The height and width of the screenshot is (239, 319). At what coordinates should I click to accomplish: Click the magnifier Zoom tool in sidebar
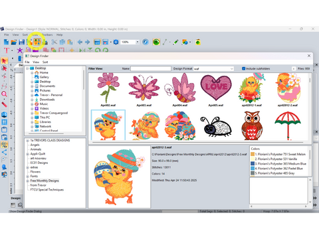pyautogui.click(x=4, y=94)
